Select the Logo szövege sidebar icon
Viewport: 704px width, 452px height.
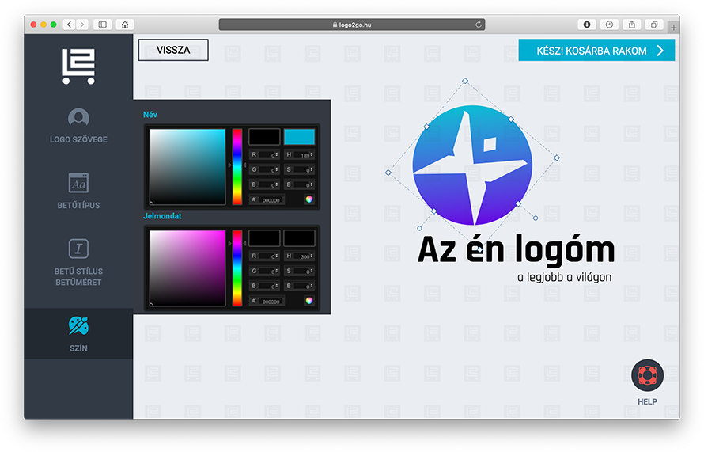point(78,118)
